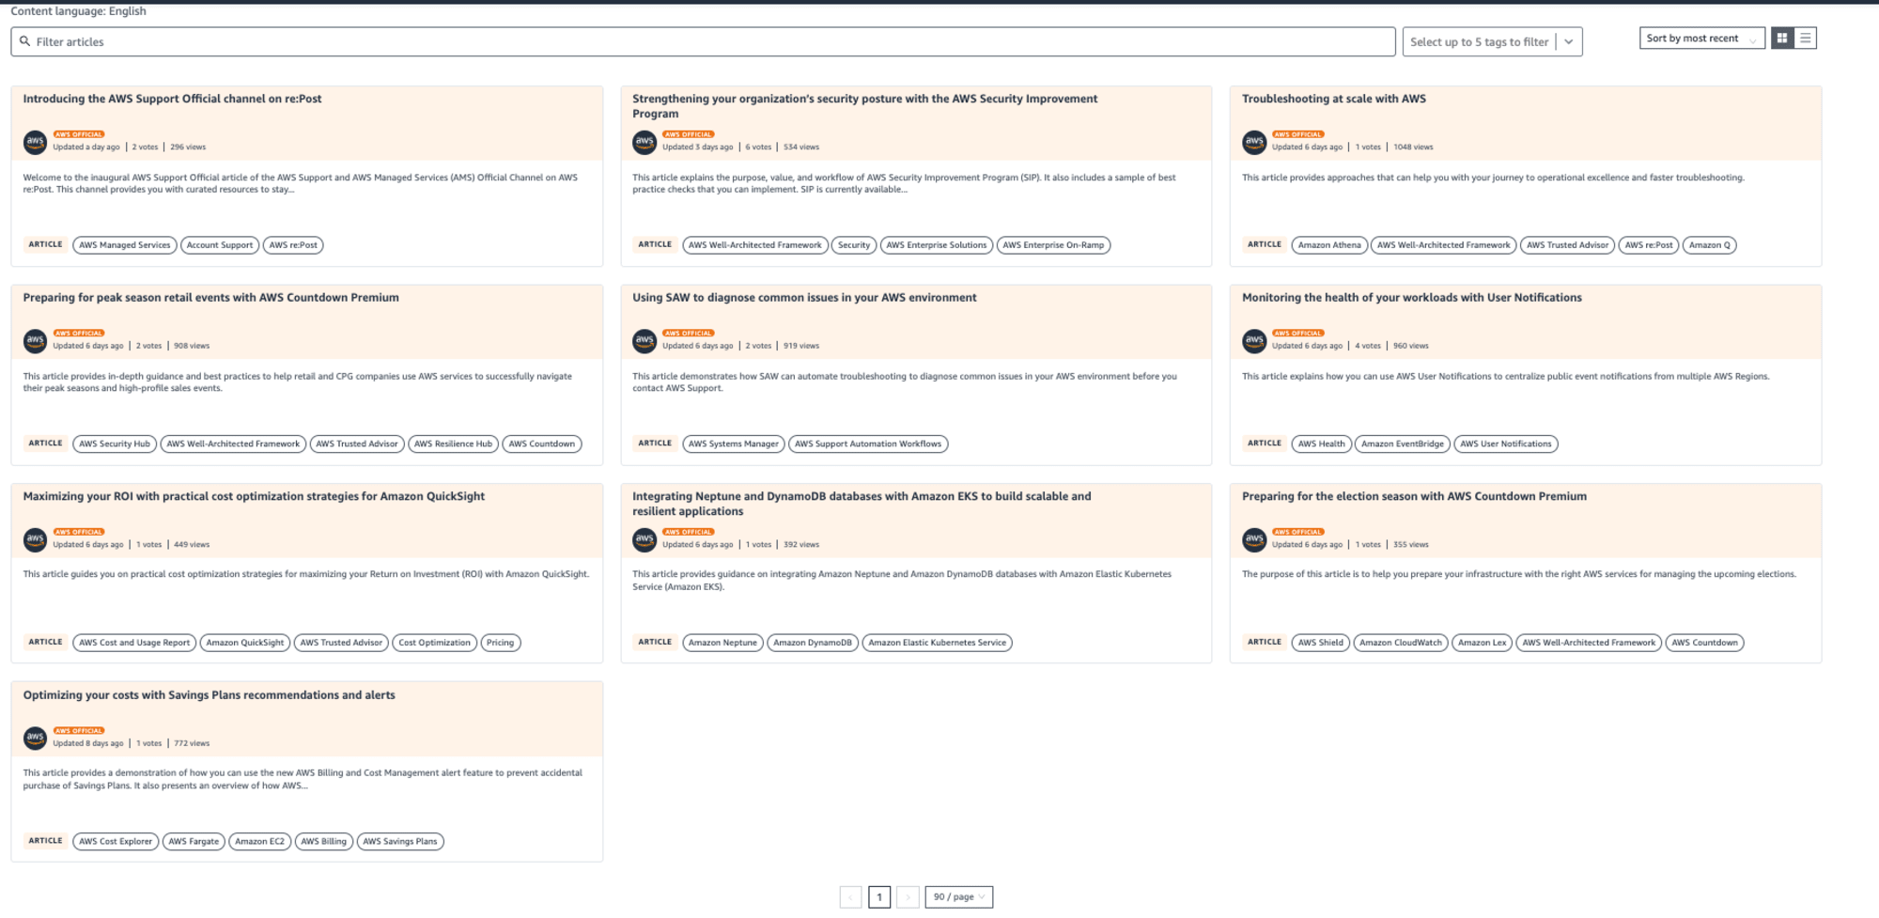Viewport: 1879px width, 918px height.
Task: Select the 'AWS Cost Explorer' tag
Action: pos(116,842)
